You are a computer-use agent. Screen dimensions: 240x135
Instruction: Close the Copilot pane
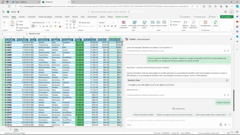231,39
